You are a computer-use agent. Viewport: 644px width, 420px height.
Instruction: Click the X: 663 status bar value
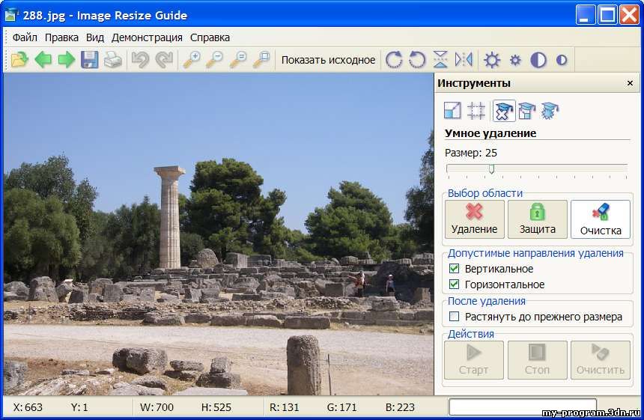tap(28, 407)
